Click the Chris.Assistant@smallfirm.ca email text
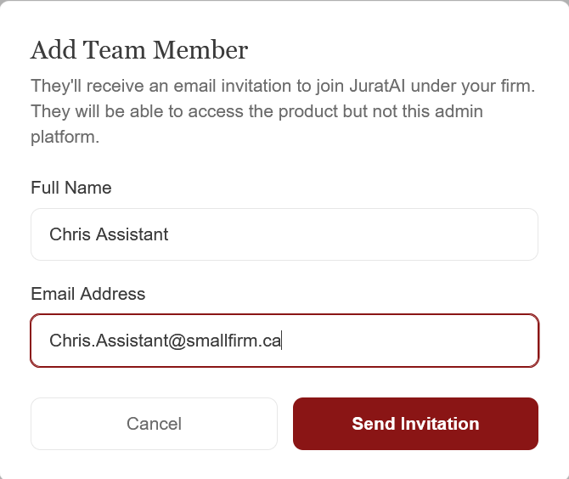This screenshot has height=479, width=569. (165, 341)
